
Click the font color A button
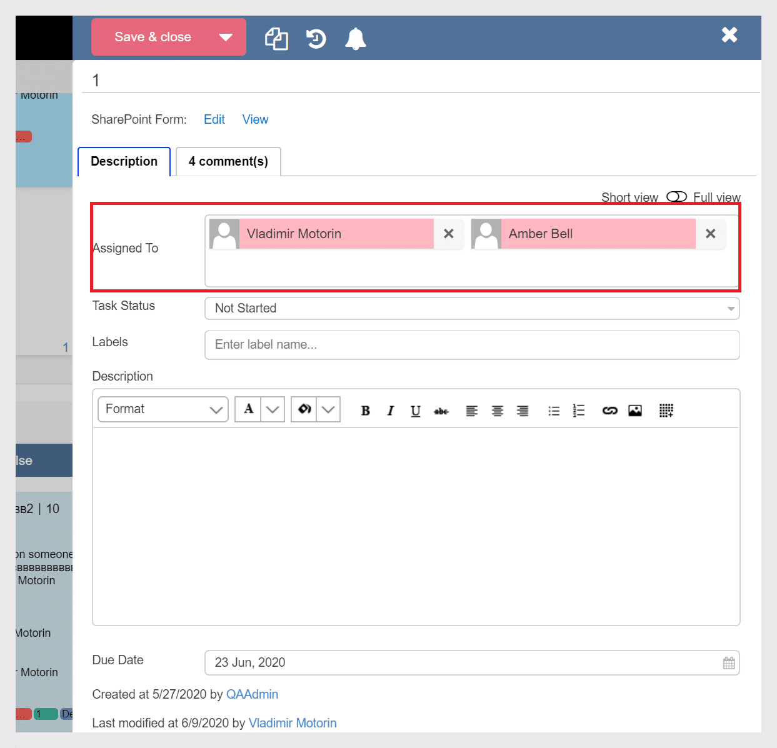click(248, 409)
